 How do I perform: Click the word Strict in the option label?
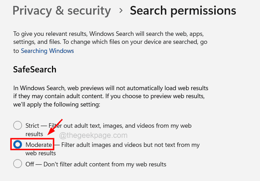click(32, 126)
